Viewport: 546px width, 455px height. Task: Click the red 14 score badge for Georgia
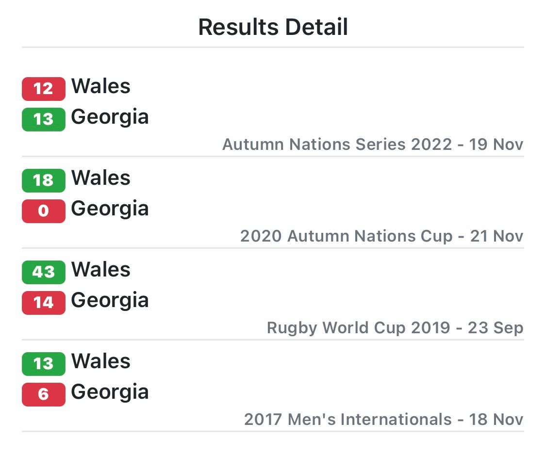tap(43, 303)
